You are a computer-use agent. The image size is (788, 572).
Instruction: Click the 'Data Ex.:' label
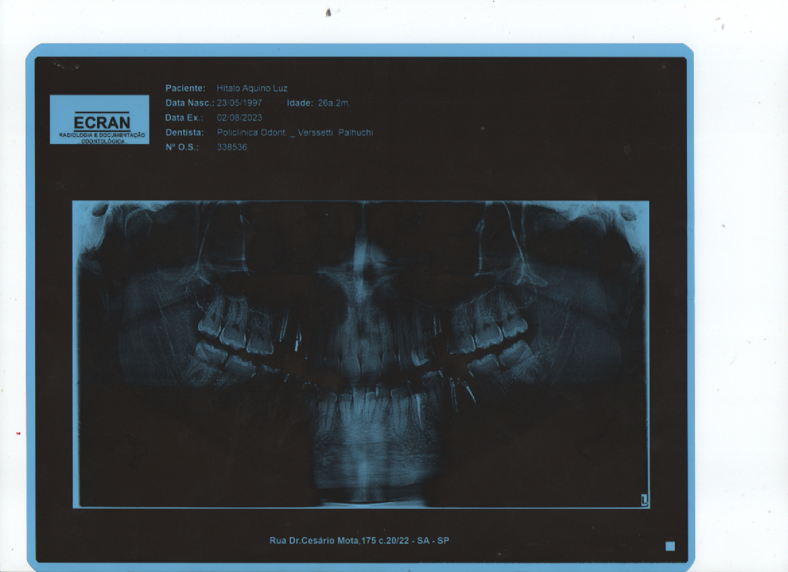pyautogui.click(x=185, y=118)
